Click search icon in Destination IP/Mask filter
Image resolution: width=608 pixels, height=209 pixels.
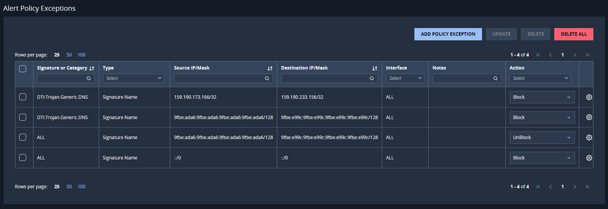372,78
